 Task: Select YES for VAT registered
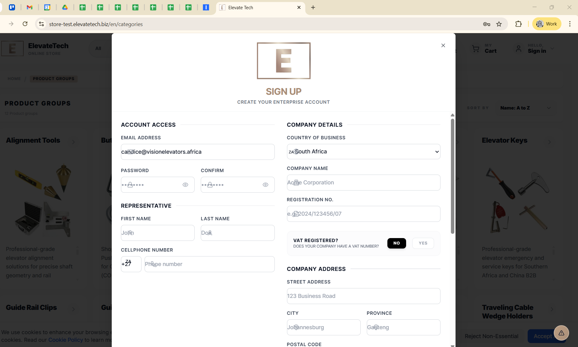point(423,243)
